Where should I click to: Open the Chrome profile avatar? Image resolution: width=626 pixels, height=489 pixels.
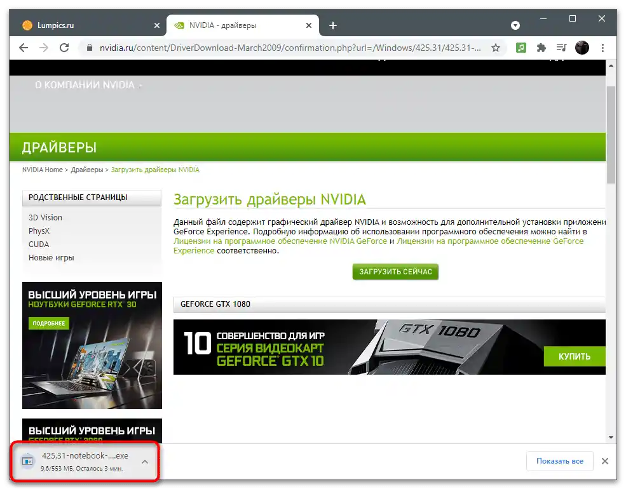tap(582, 48)
